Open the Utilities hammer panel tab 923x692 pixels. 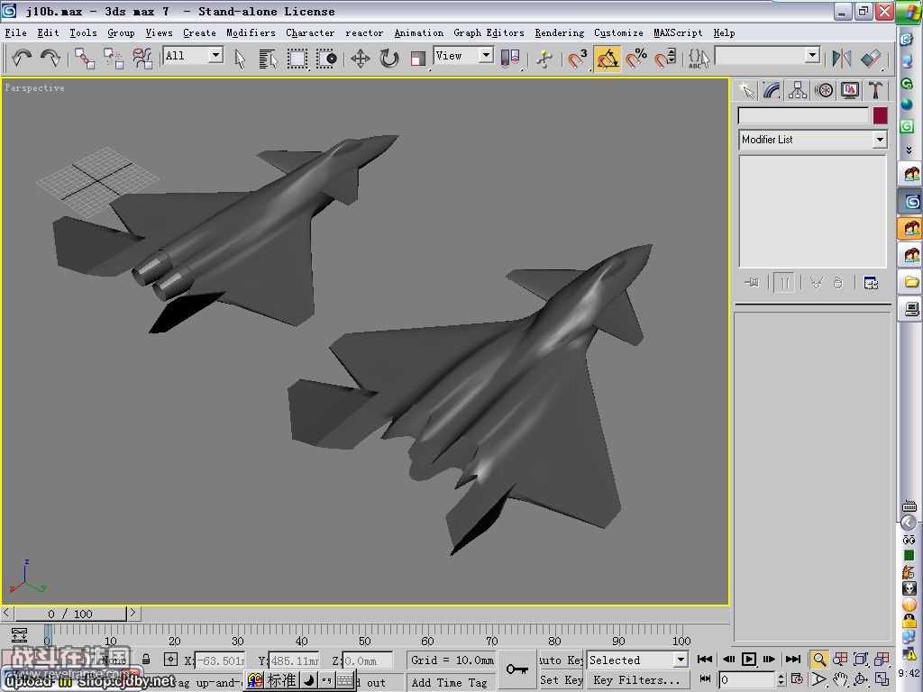876,91
